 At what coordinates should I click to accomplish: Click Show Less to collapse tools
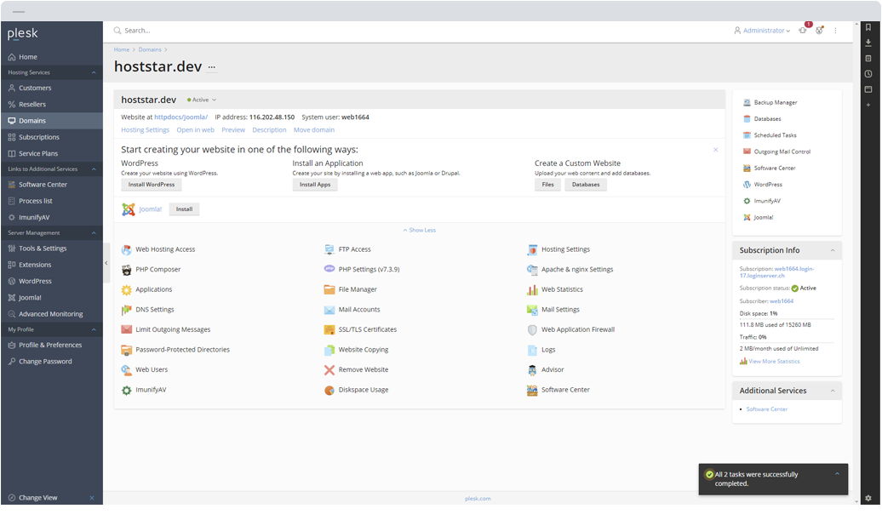point(420,231)
